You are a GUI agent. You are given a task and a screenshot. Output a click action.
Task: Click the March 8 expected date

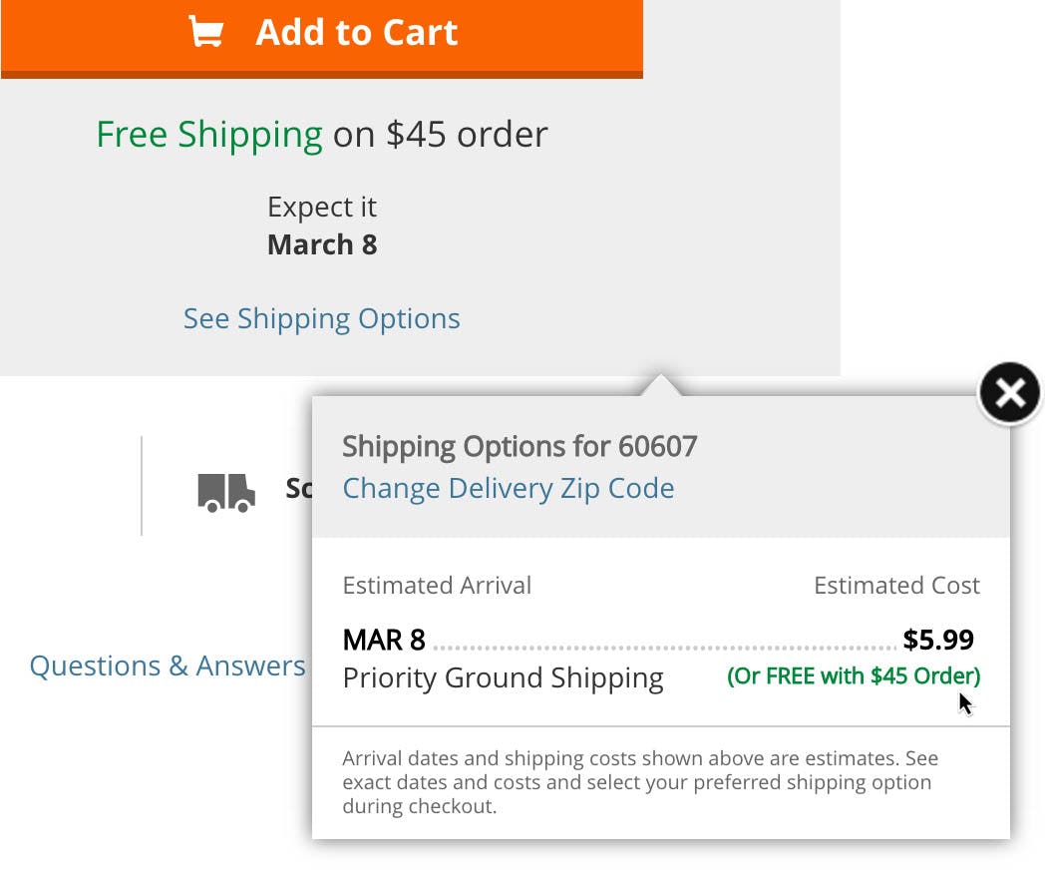click(x=321, y=245)
